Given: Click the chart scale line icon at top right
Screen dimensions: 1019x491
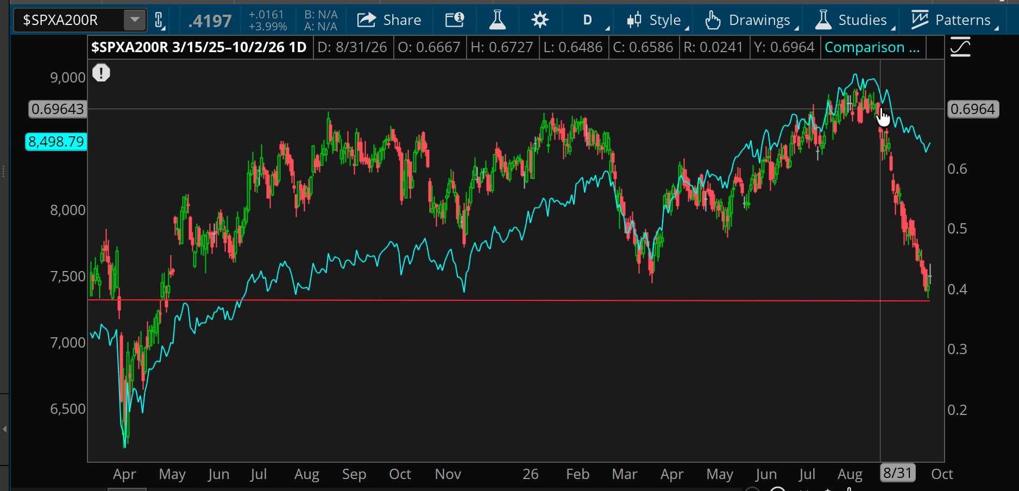Looking at the screenshot, I should click(960, 48).
